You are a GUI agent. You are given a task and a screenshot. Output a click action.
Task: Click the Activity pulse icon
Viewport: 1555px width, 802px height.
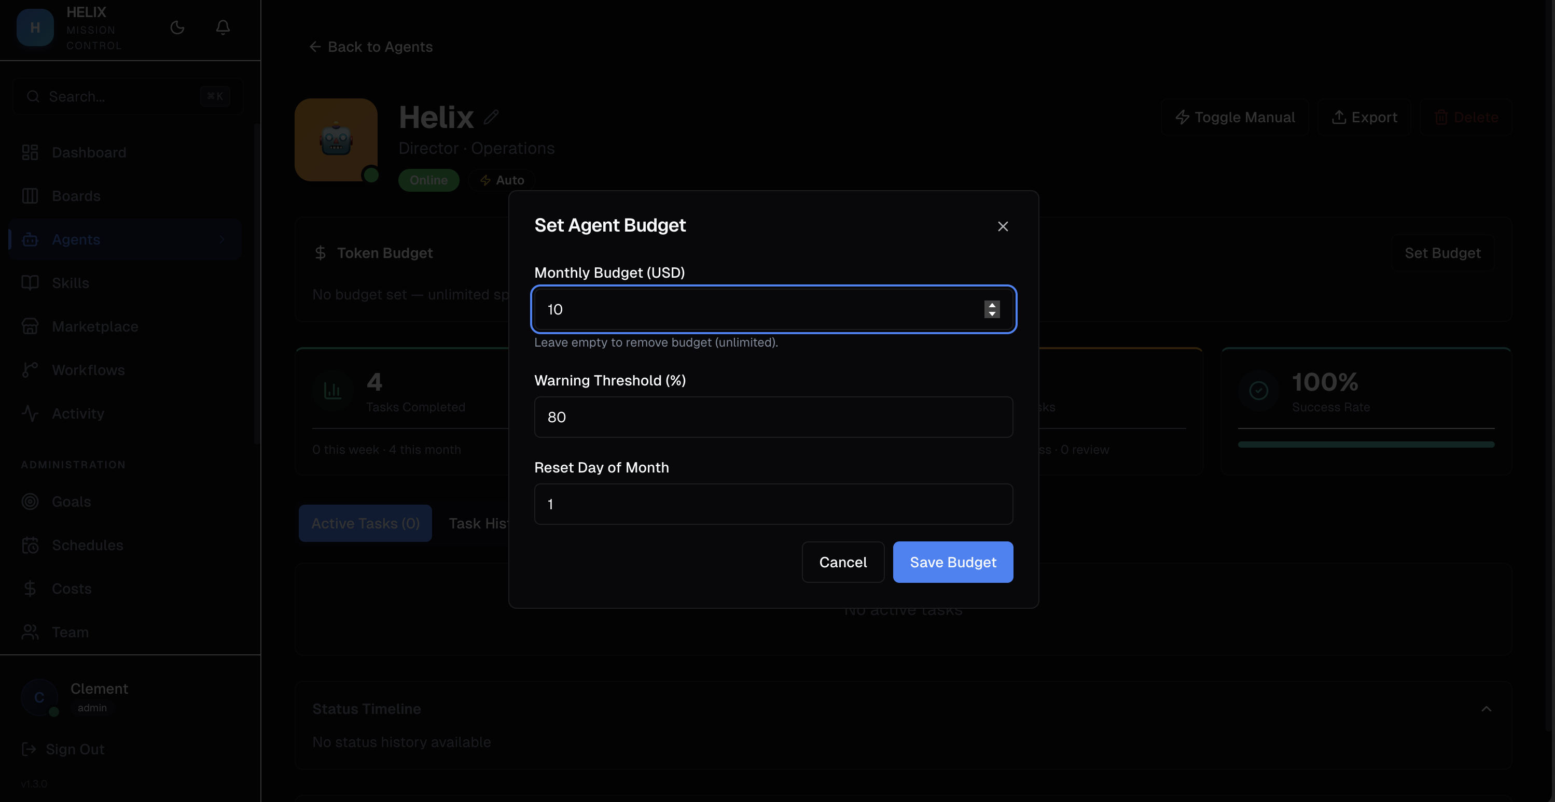[x=30, y=413]
